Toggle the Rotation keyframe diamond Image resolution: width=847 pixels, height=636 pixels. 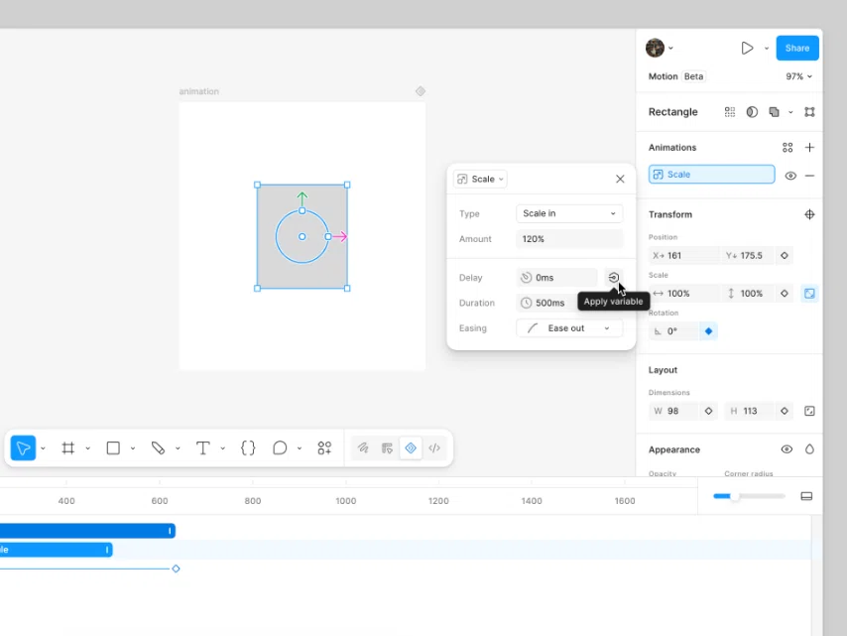tap(709, 331)
